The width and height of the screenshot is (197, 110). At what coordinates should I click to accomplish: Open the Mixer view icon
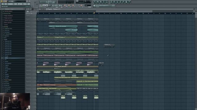tap(107, 2)
